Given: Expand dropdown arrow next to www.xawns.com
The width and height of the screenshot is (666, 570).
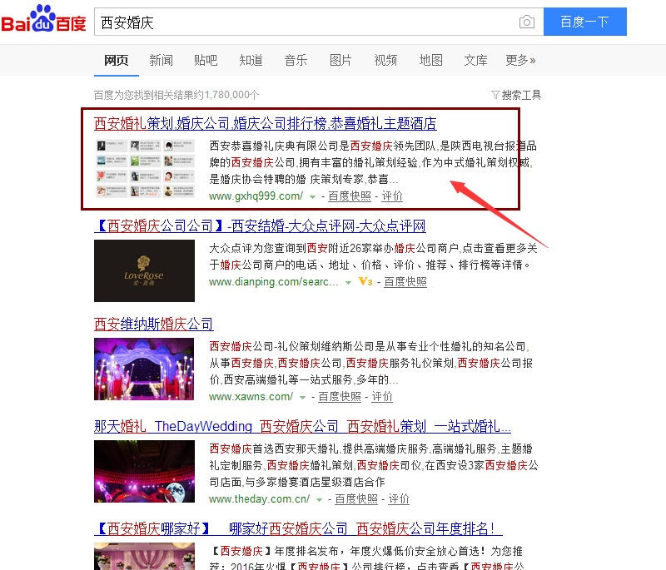Looking at the screenshot, I should click(x=303, y=398).
